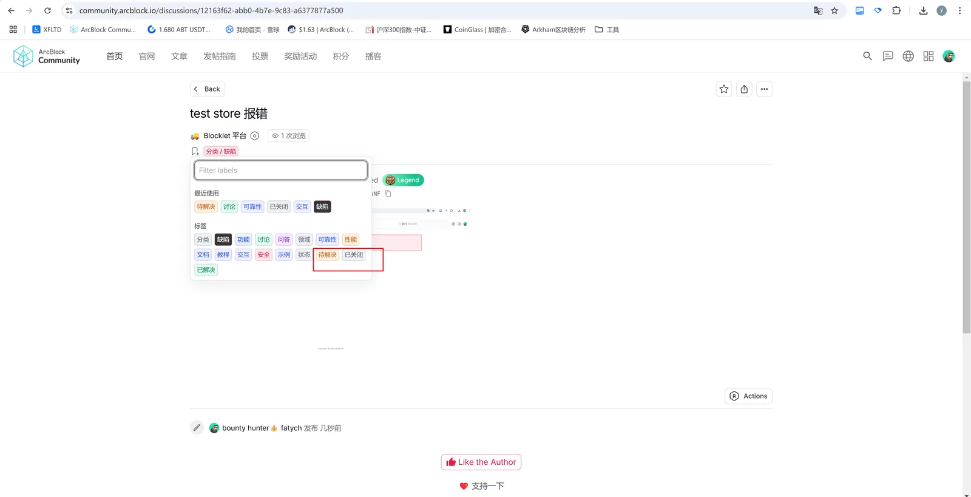This screenshot has width=971, height=497.
Task: Click the bounty hunter author avatar
Action: [214, 428]
